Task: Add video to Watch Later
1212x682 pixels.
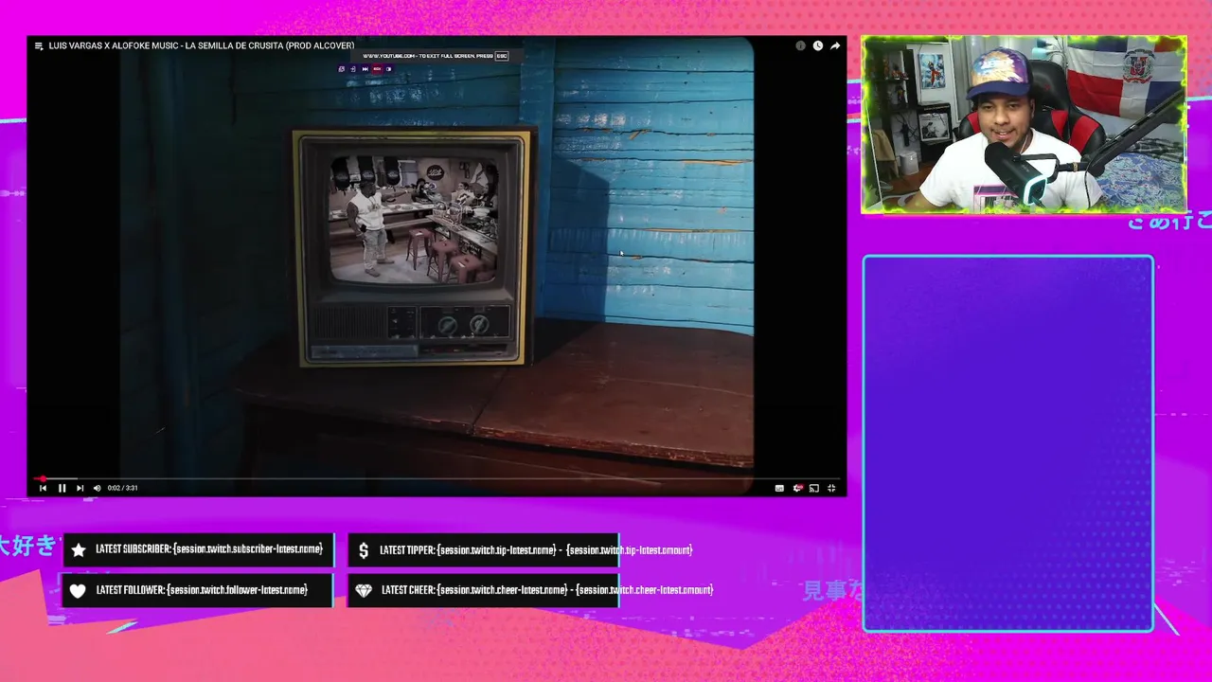Action: click(818, 45)
